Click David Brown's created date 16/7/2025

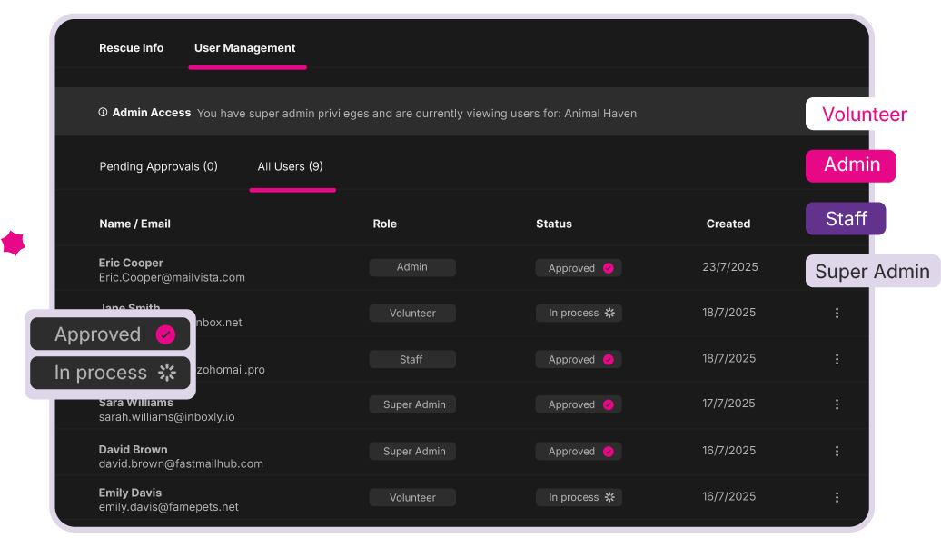(x=729, y=450)
